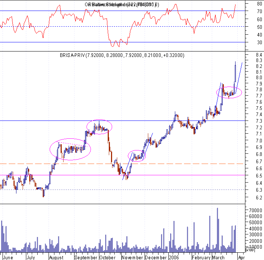Screen dimensions: 264x260
Task: Select the Apr label on the date axis
Action: [241, 257]
